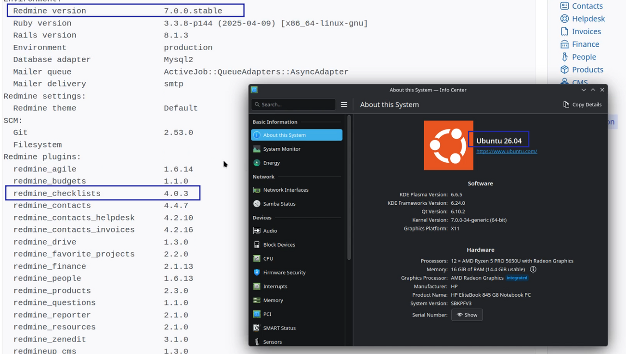
Task: Select the CPU icon in Info Center
Action: click(x=257, y=259)
